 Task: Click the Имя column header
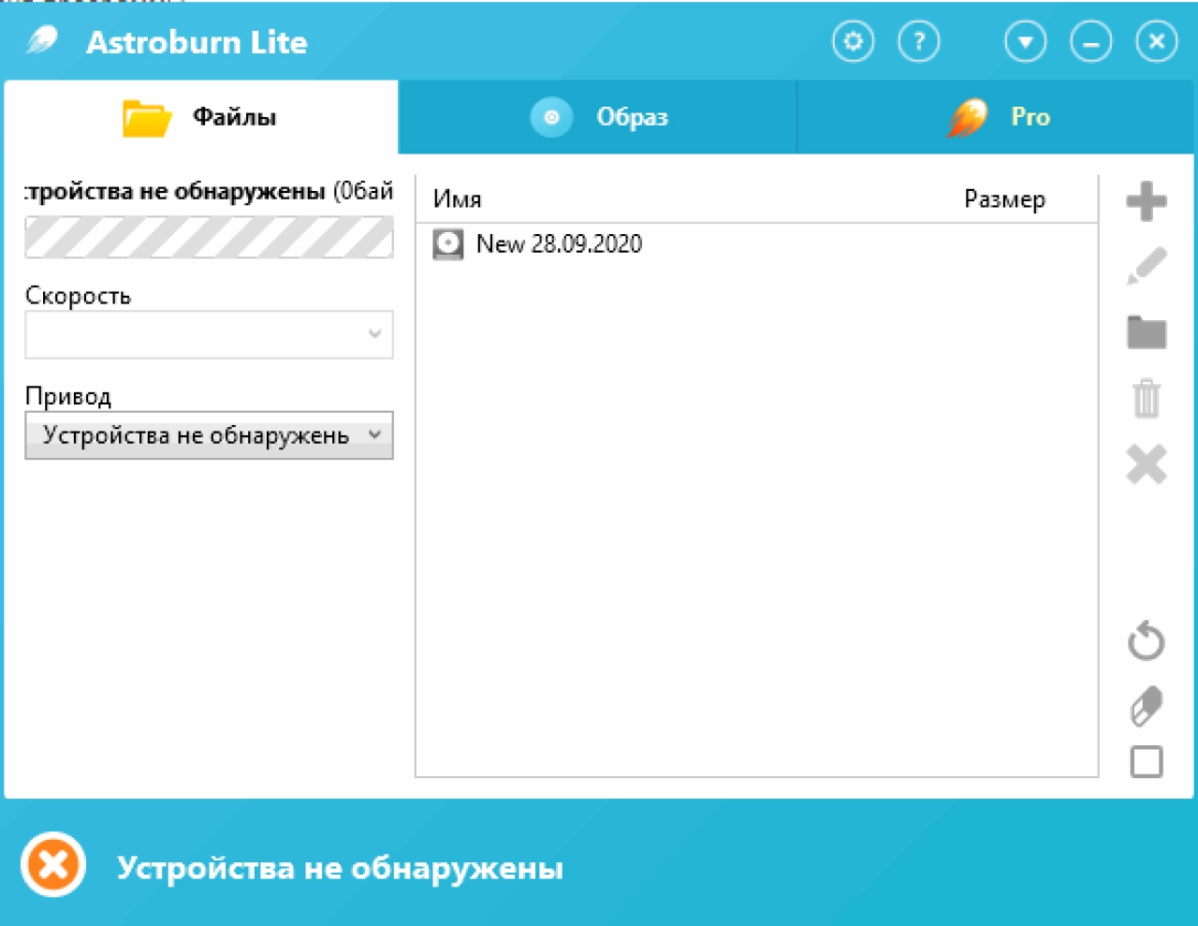(457, 199)
